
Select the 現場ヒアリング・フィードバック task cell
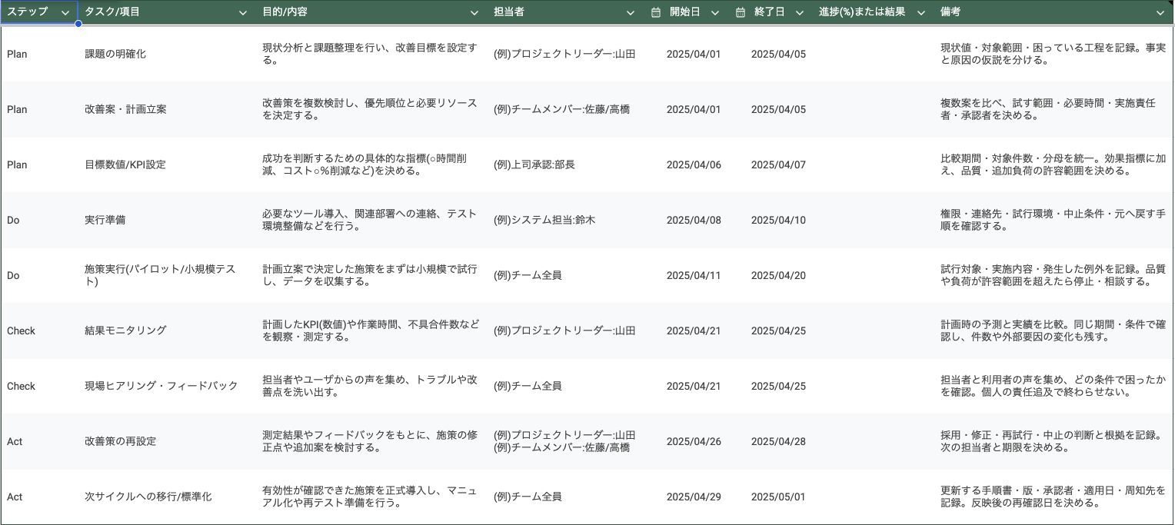point(167,386)
